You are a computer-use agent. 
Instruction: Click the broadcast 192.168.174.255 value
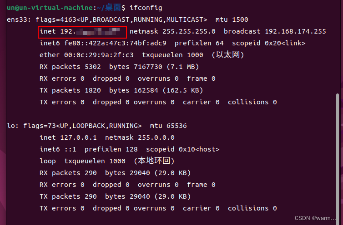[x=275, y=31]
